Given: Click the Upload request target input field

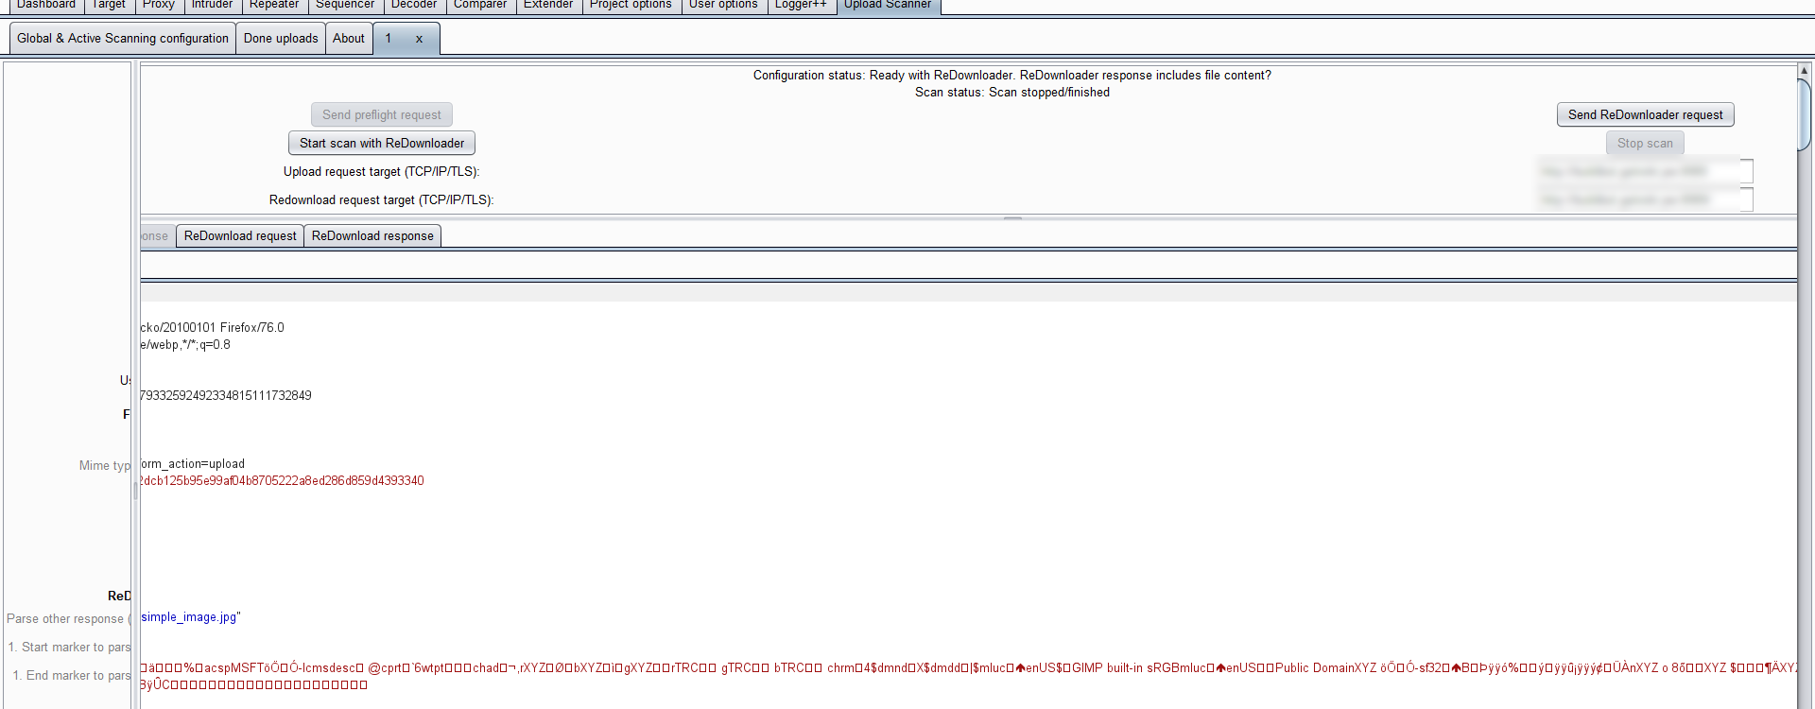Looking at the screenshot, I should (x=1647, y=171).
